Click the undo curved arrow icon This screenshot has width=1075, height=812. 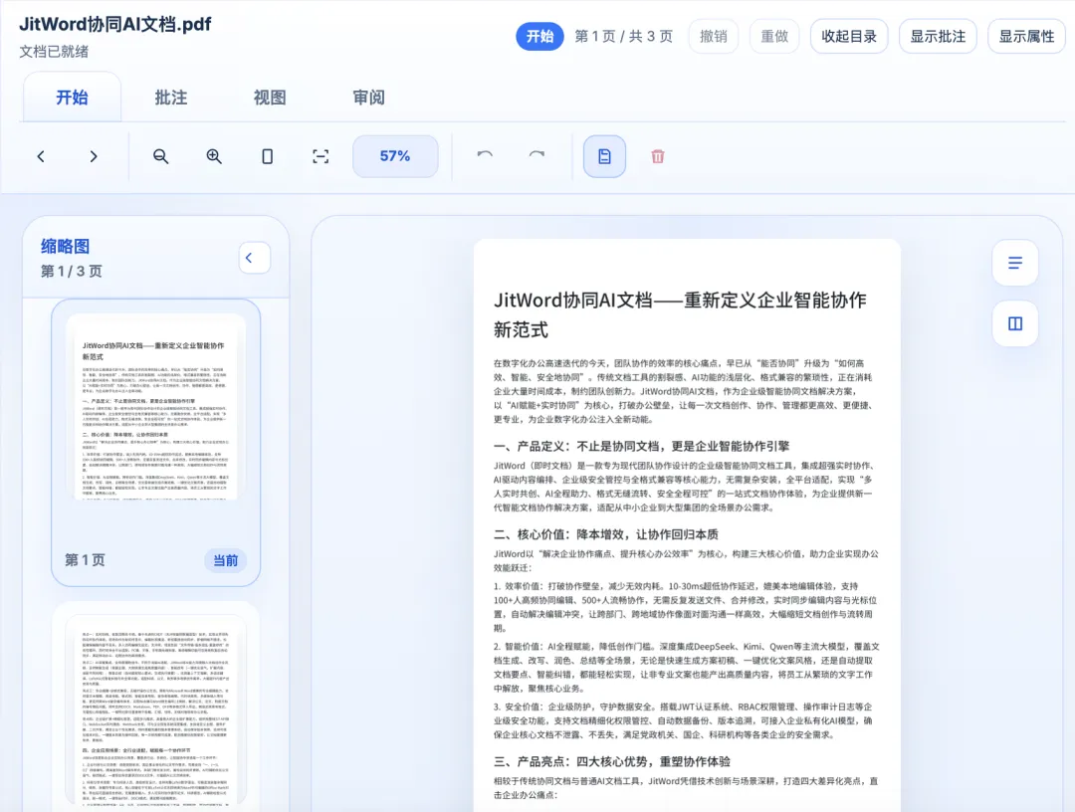pos(485,156)
